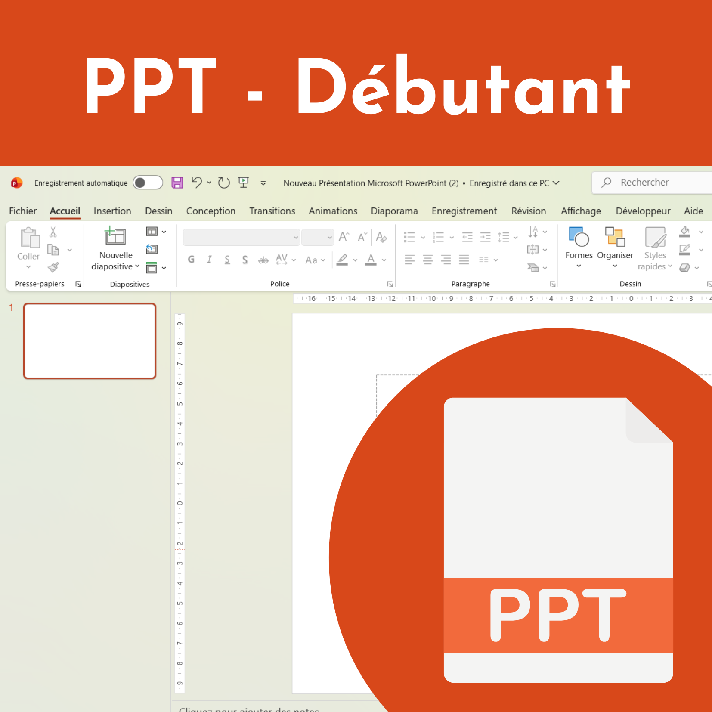Click the Organiser arrange button
Screen dimensions: 712x712
615,248
